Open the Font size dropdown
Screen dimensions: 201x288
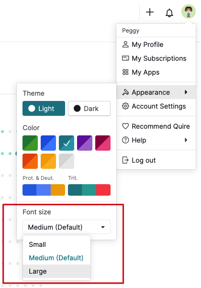point(67,227)
